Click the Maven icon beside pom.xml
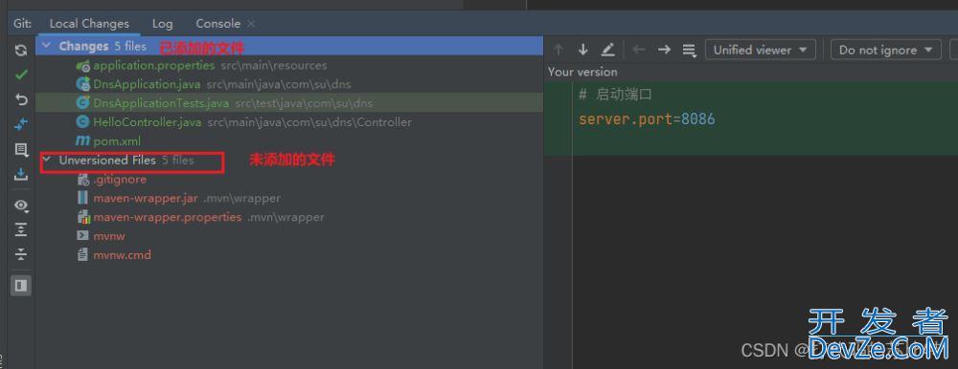Image resolution: width=958 pixels, height=369 pixels. tap(83, 141)
